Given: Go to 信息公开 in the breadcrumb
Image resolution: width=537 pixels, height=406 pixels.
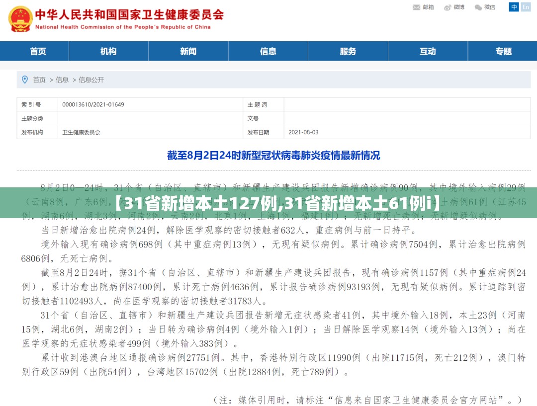Looking at the screenshot, I should pyautogui.click(x=91, y=80).
